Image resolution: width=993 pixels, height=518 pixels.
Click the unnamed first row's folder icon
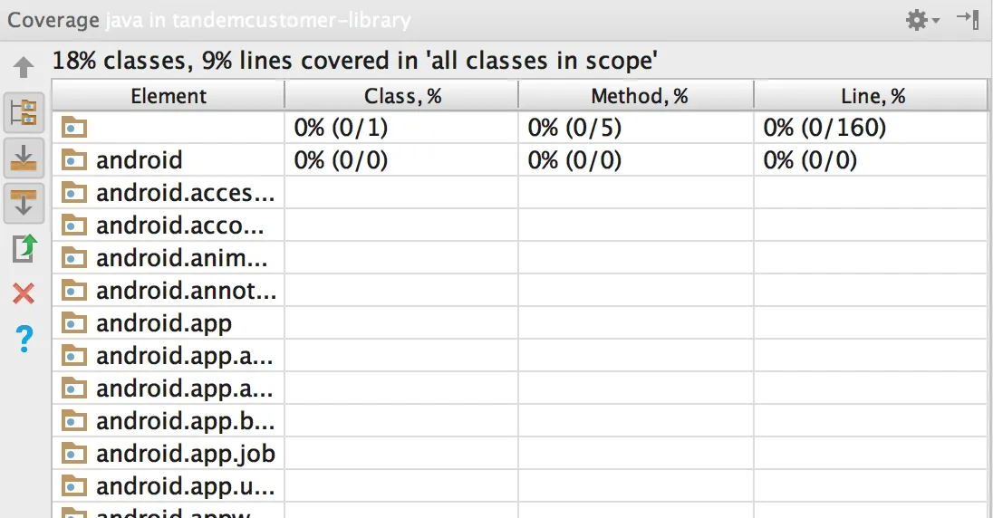click(74, 129)
